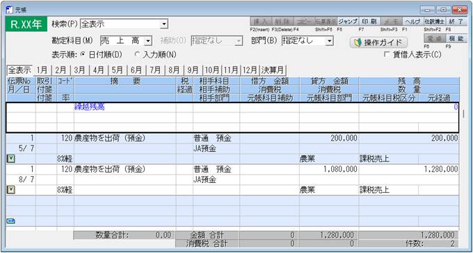Switch to the 3月 tab

click(79, 70)
